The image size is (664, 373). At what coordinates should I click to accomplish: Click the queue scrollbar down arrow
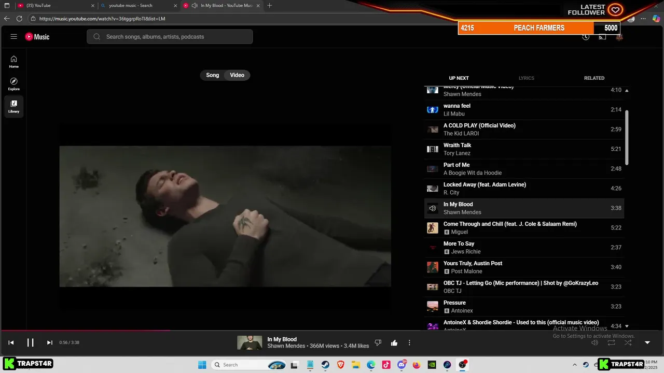pos(627,326)
